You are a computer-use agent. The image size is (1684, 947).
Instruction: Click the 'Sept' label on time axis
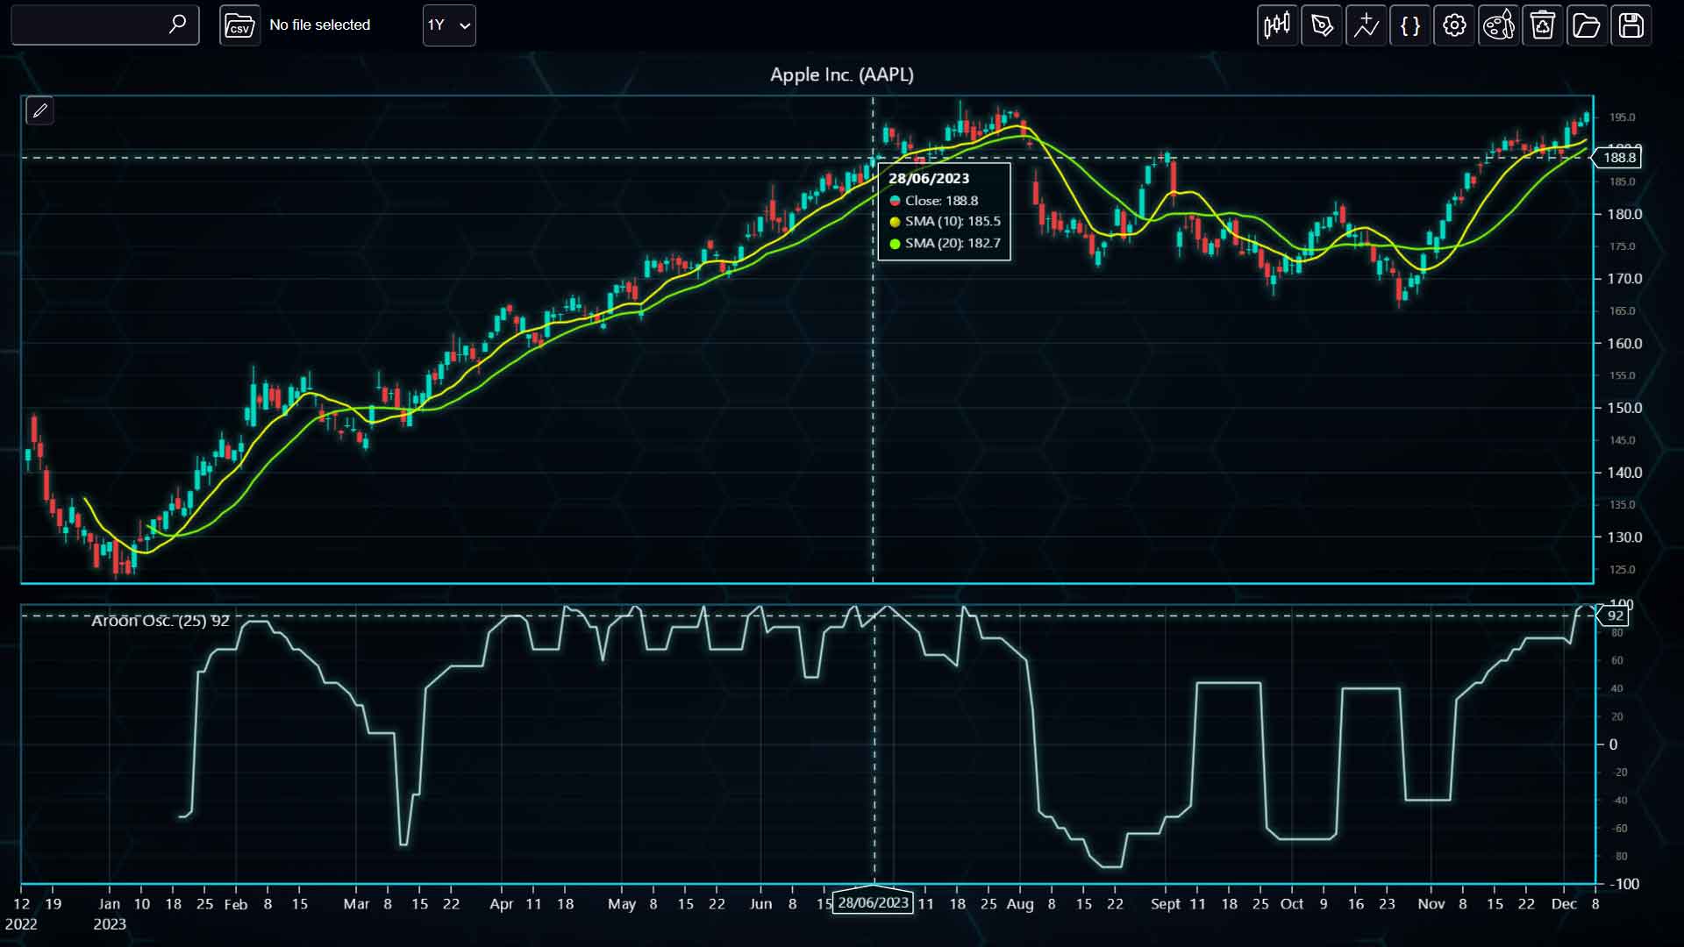coord(1166,904)
